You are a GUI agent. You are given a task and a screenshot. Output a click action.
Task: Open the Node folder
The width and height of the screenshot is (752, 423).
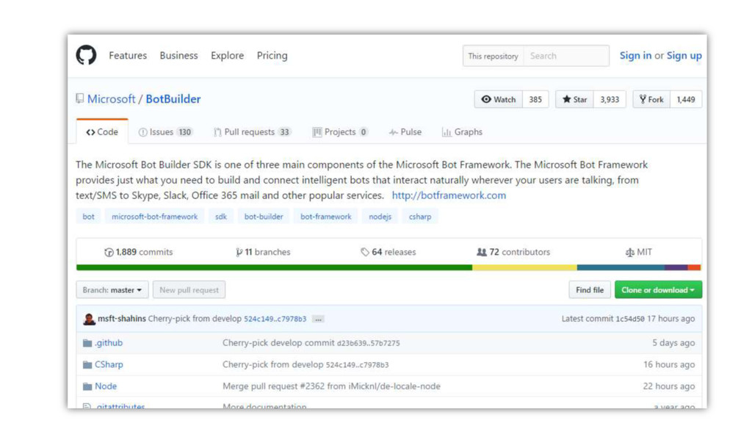(x=106, y=386)
